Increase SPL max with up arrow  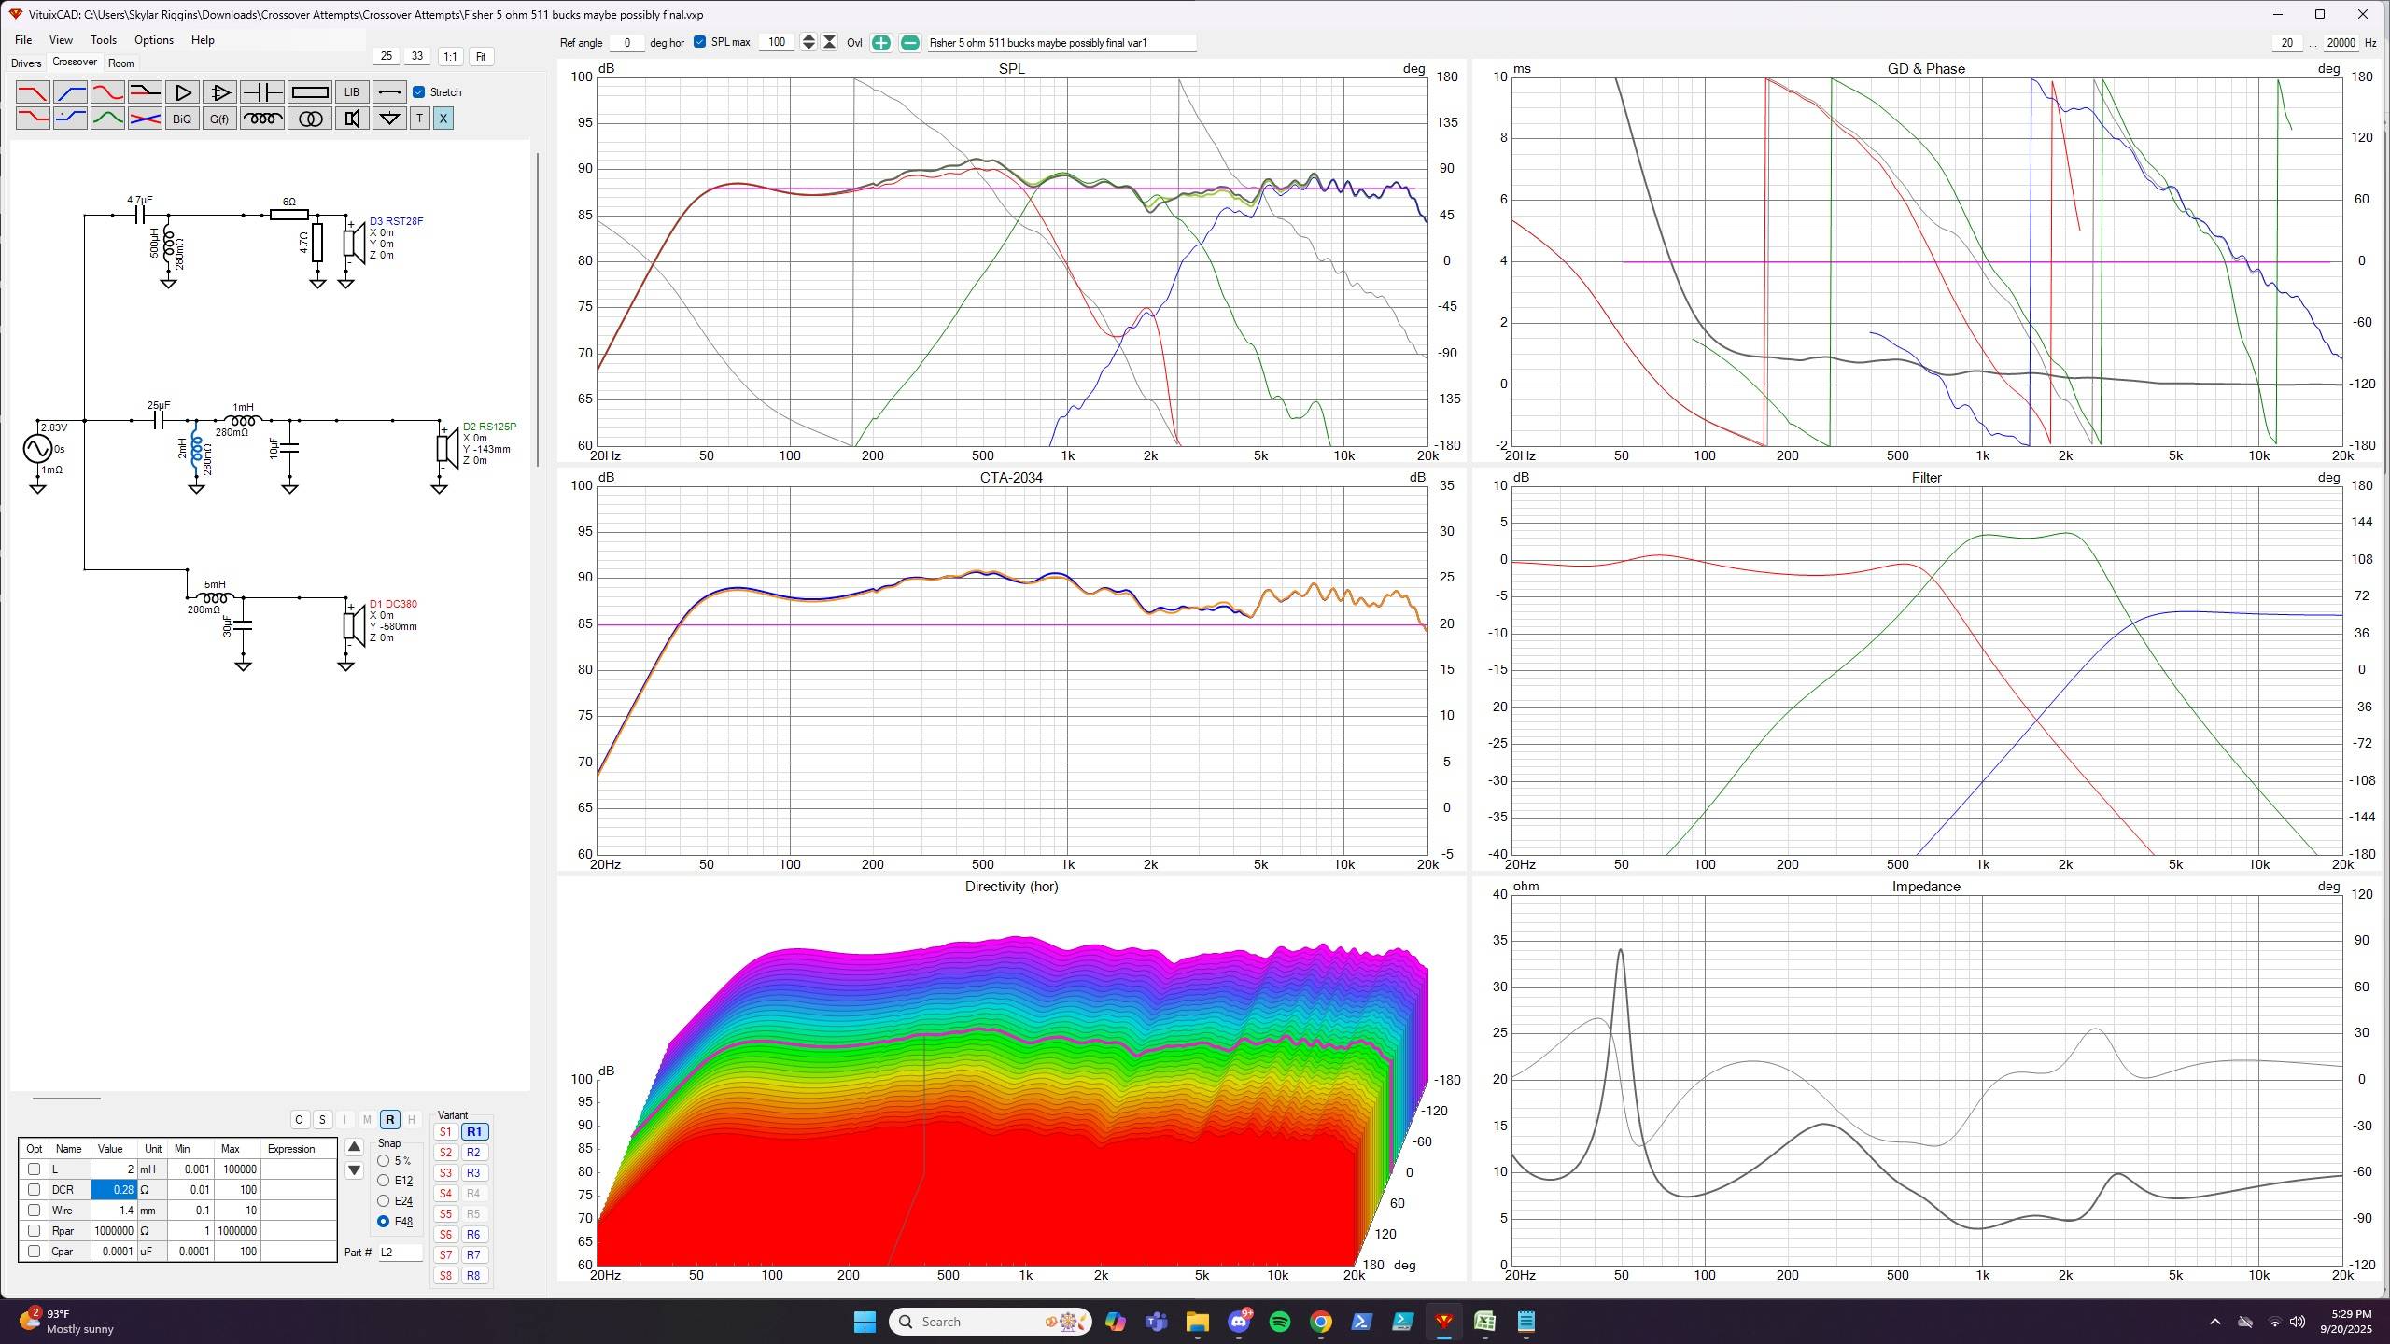click(x=808, y=37)
